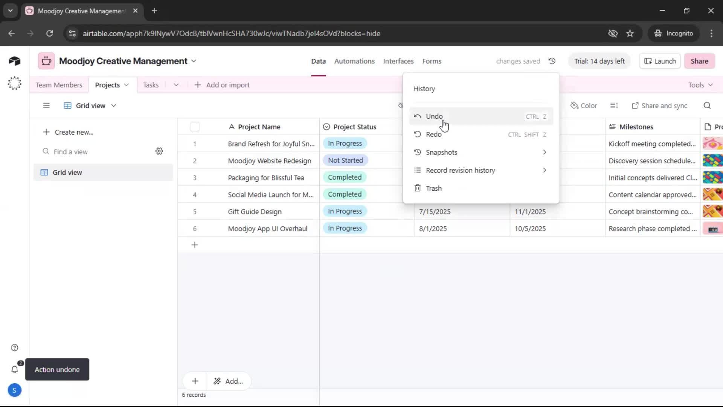This screenshot has height=407, width=723.
Task: Click the base history clock icon
Action: (552, 61)
